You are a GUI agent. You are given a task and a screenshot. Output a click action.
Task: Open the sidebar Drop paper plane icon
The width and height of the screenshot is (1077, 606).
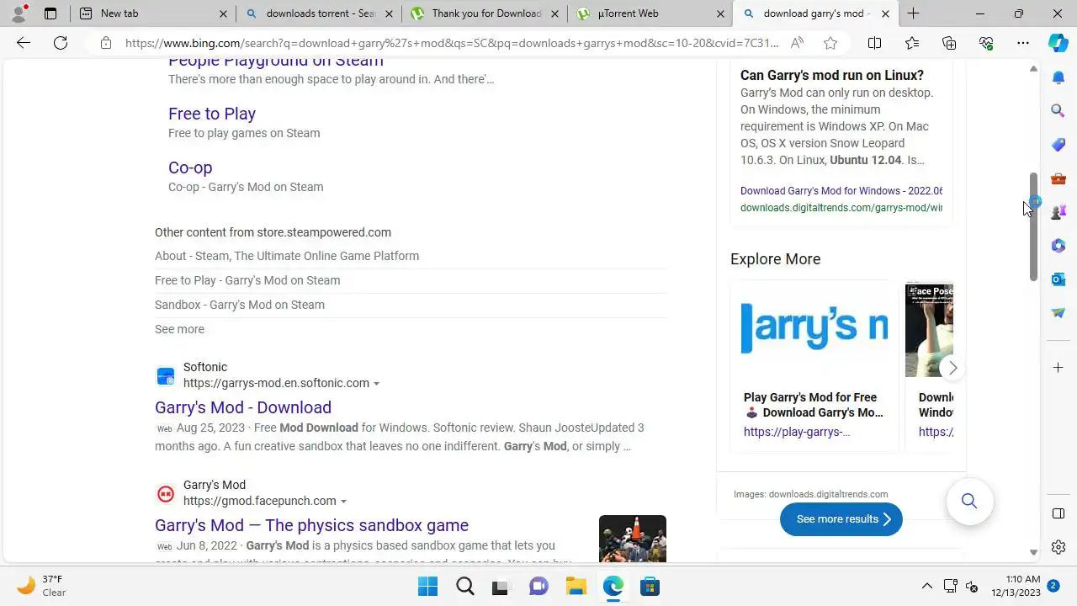1058,312
